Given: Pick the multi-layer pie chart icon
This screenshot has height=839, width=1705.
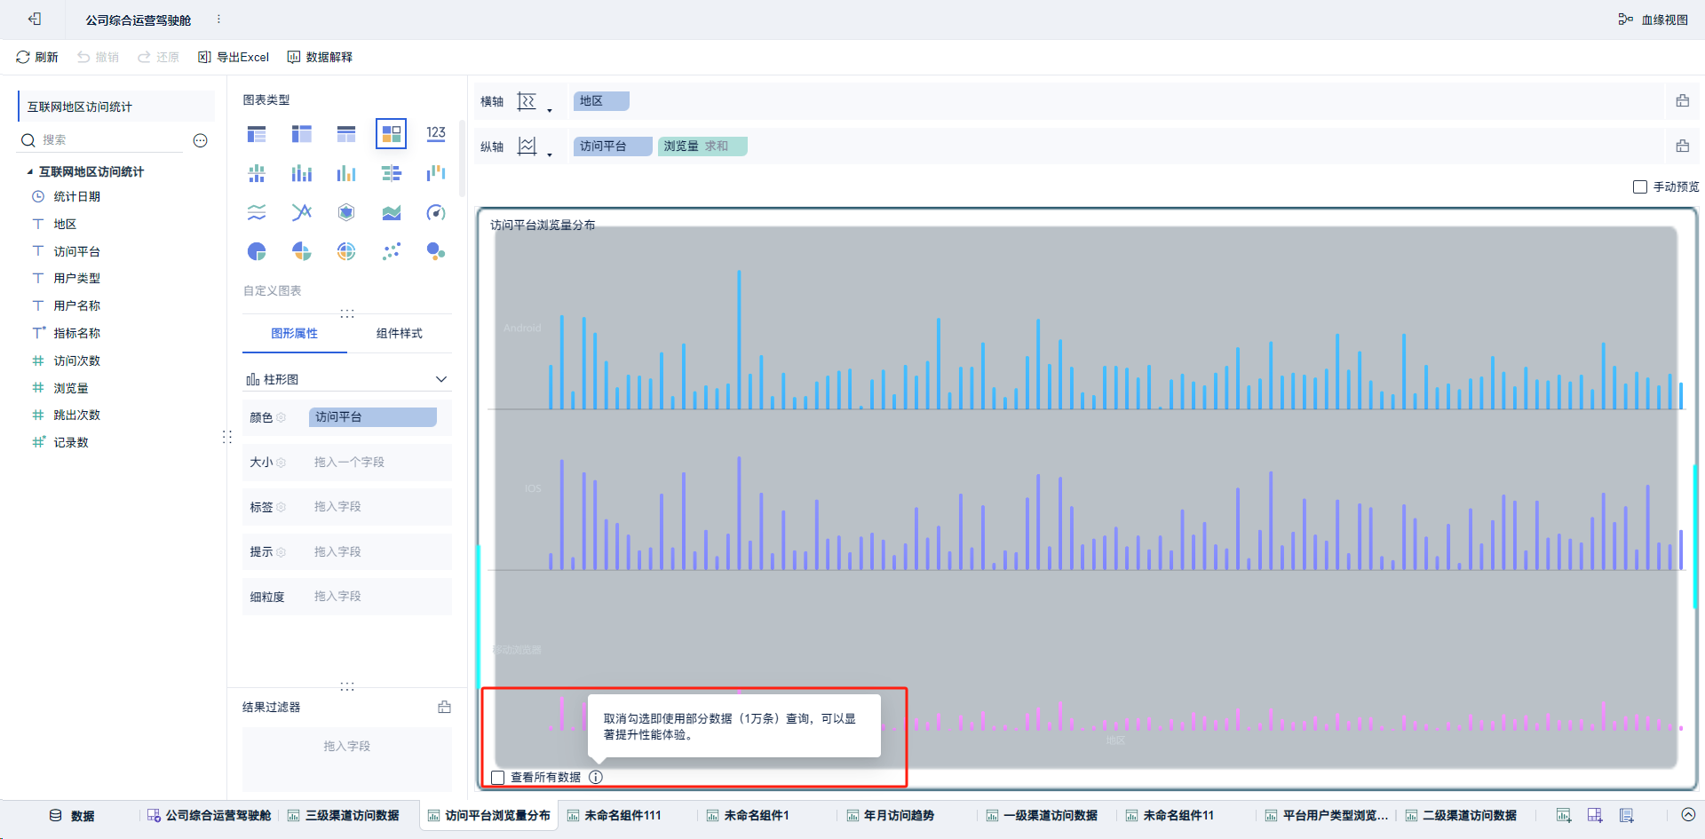Looking at the screenshot, I should coord(346,251).
